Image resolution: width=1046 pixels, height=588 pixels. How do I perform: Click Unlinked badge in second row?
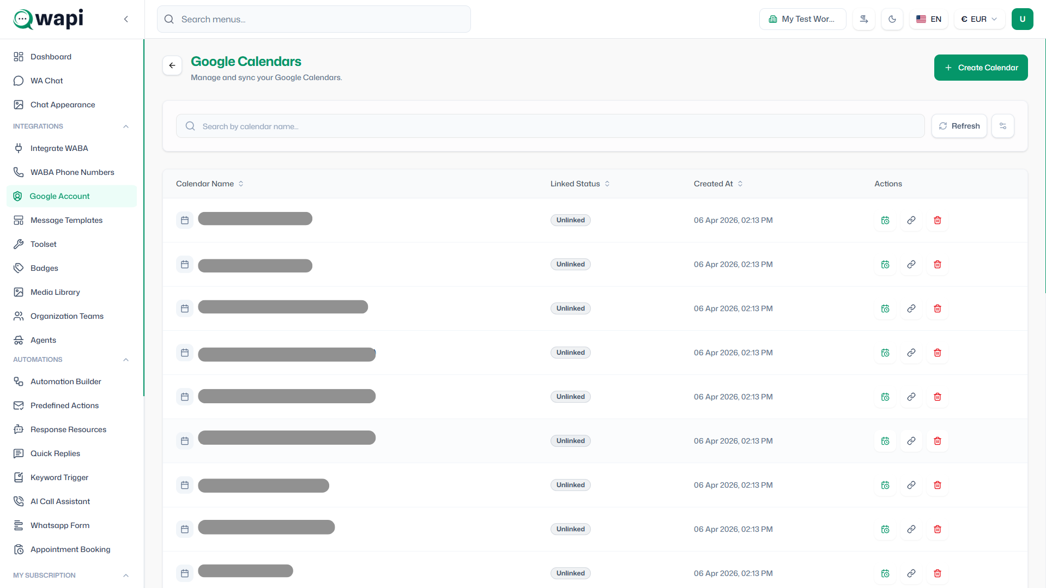571,264
